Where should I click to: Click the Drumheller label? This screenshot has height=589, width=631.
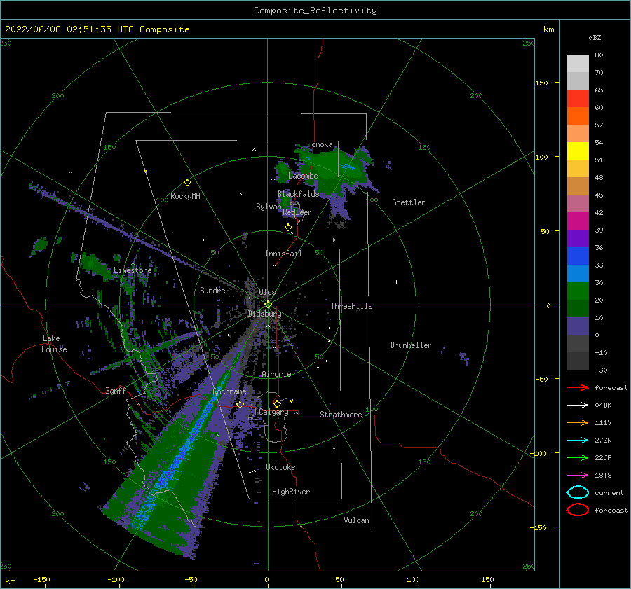point(411,345)
